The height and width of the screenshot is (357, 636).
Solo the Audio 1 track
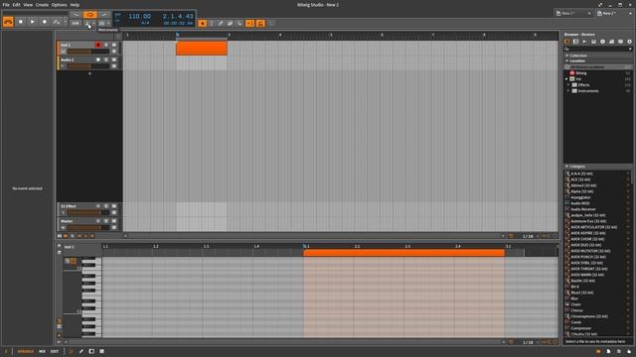[x=106, y=59]
